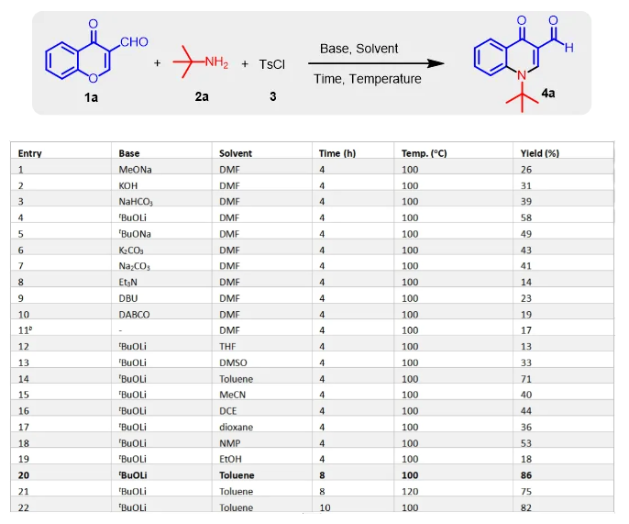Select the MeONa base cell
The width and height of the screenshot is (629, 524).
[134, 169]
